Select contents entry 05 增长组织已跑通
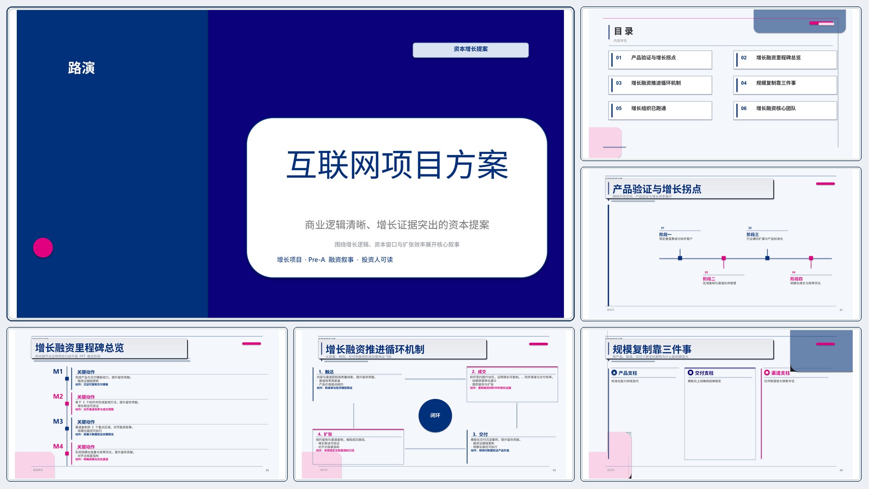The image size is (869, 489). (660, 110)
